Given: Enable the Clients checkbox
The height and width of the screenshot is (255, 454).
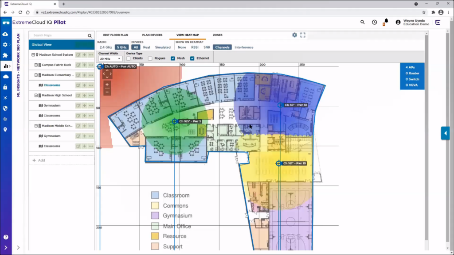Looking at the screenshot, I should 129,58.
